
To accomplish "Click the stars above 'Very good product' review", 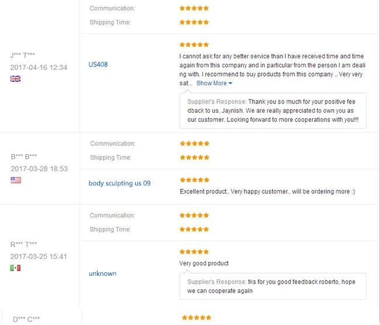I will 194,252.
